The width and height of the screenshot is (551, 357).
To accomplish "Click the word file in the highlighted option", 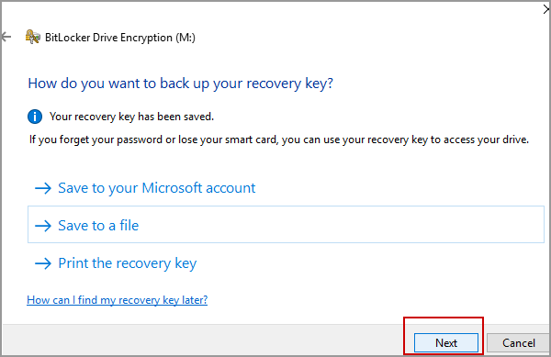I will 129,226.
